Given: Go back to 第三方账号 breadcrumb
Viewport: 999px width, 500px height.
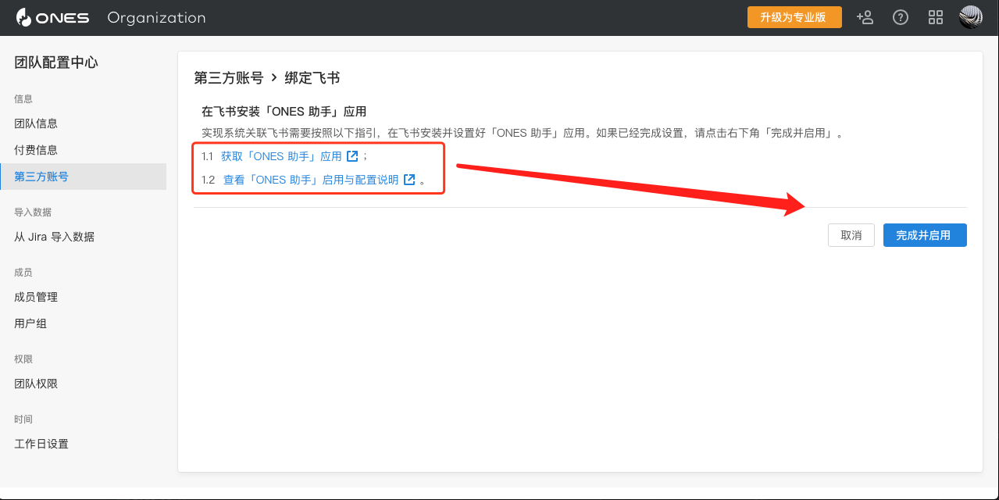Looking at the screenshot, I should 229,78.
